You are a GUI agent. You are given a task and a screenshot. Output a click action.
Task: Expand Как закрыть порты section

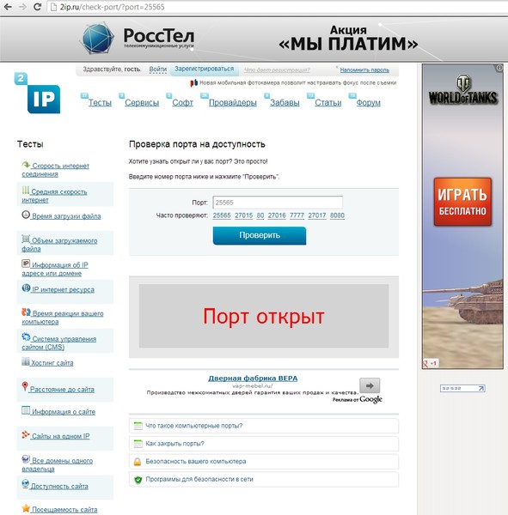click(x=264, y=444)
